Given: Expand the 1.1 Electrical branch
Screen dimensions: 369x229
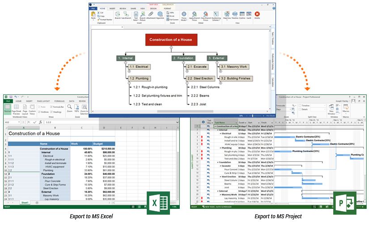Looking at the screenshot, I should coord(129,71).
